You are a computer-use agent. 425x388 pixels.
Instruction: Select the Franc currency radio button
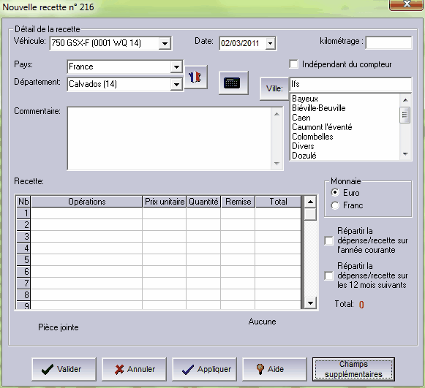coord(335,205)
